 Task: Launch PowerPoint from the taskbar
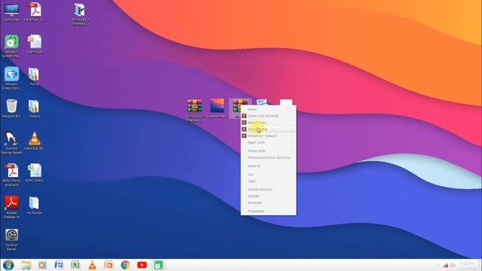click(x=108, y=265)
